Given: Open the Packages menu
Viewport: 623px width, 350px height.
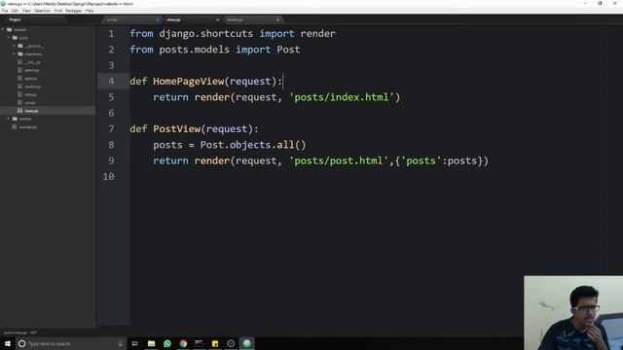Looking at the screenshot, I should click(74, 11).
